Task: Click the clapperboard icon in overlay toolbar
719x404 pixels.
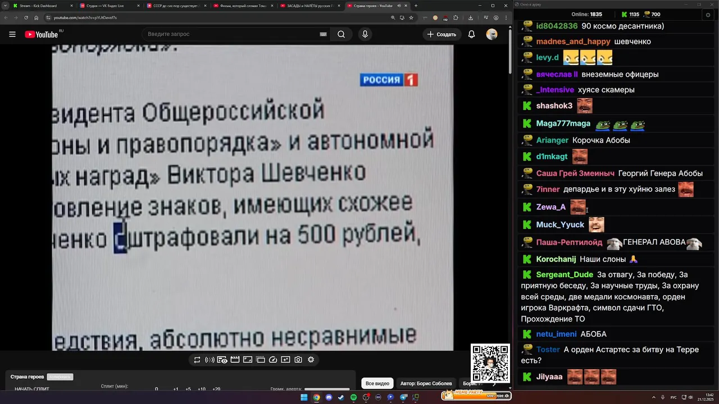Action: 235,360
